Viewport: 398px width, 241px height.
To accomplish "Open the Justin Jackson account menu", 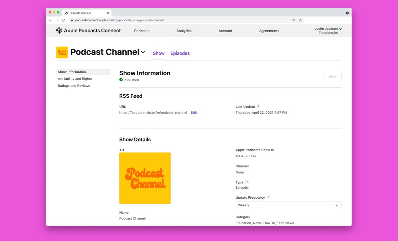I will click(328, 30).
